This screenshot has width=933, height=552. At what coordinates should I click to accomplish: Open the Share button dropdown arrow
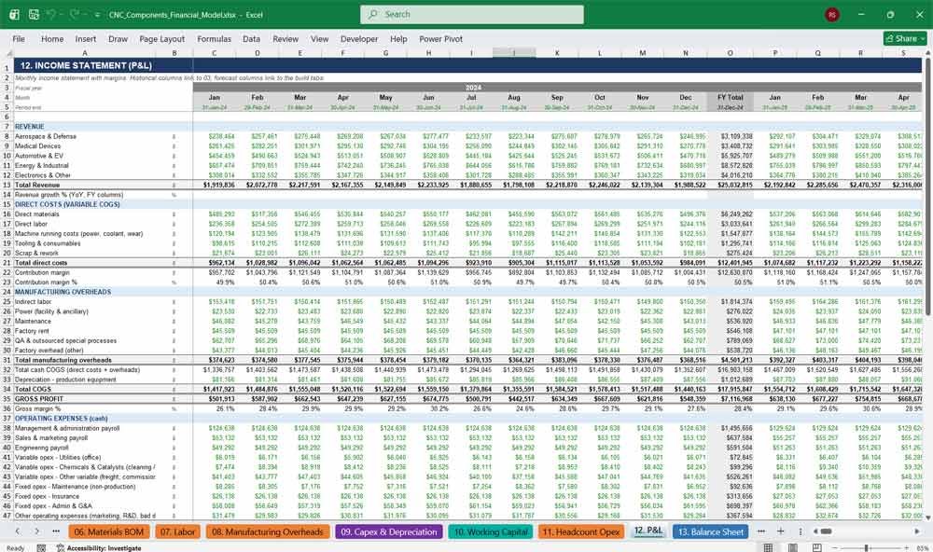pyautogui.click(x=923, y=38)
